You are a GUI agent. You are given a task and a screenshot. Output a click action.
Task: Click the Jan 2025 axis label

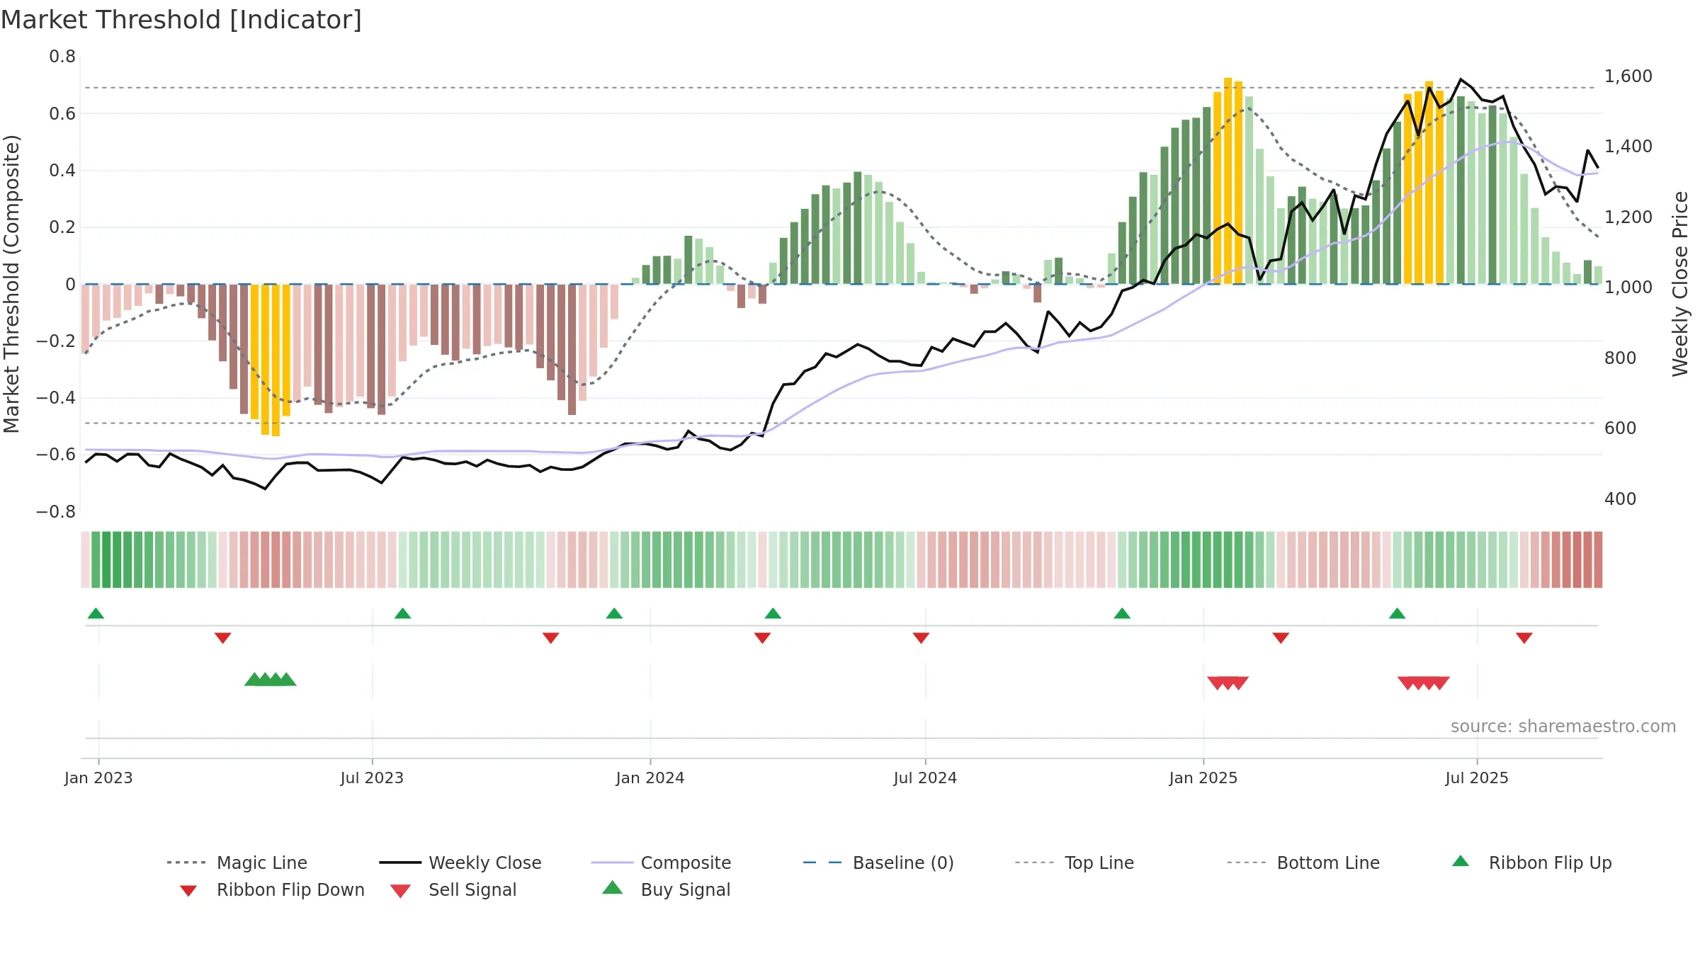pos(1203,778)
